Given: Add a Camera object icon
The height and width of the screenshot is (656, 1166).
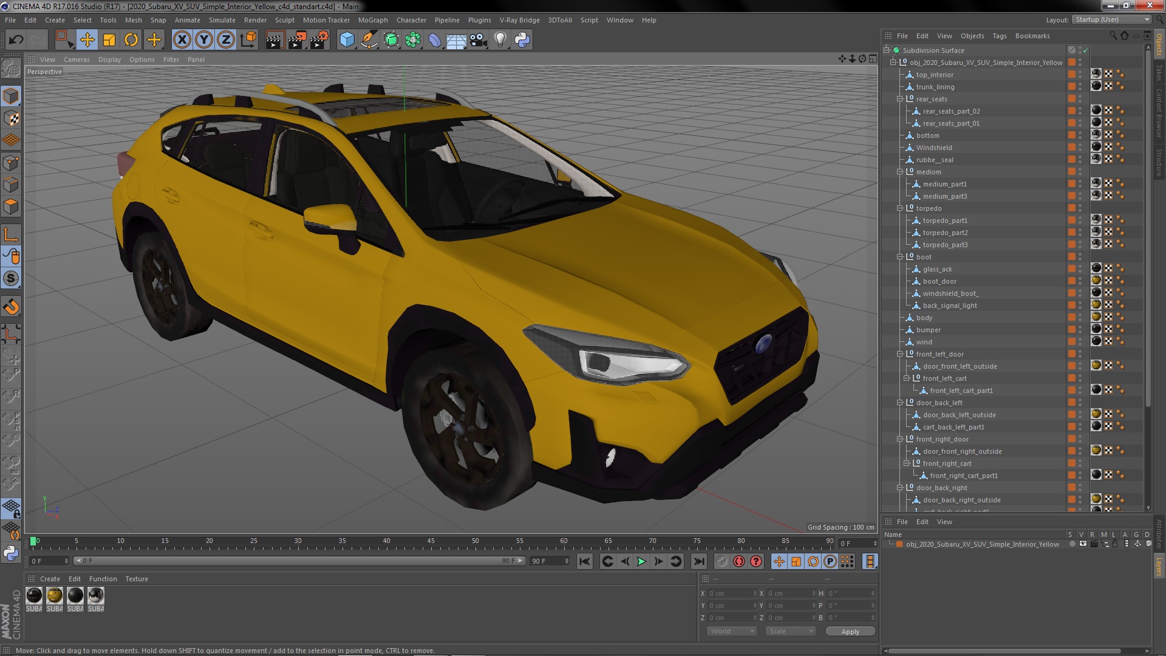Looking at the screenshot, I should pos(479,40).
